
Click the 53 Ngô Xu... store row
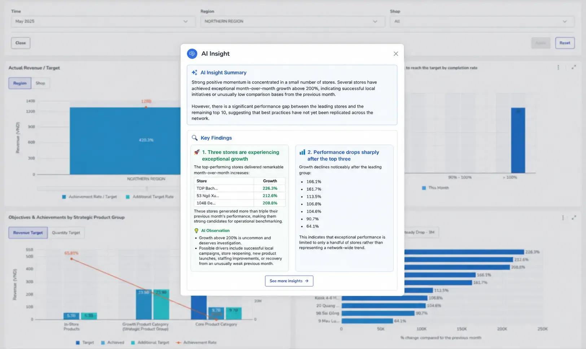(x=240, y=196)
